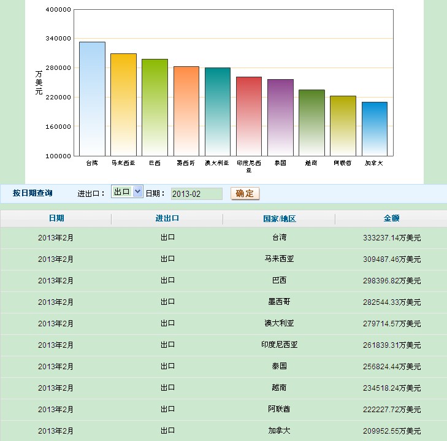This screenshot has height=441, width=447.
Task: Click the 台湾 cell in the table
Action: click(x=280, y=237)
